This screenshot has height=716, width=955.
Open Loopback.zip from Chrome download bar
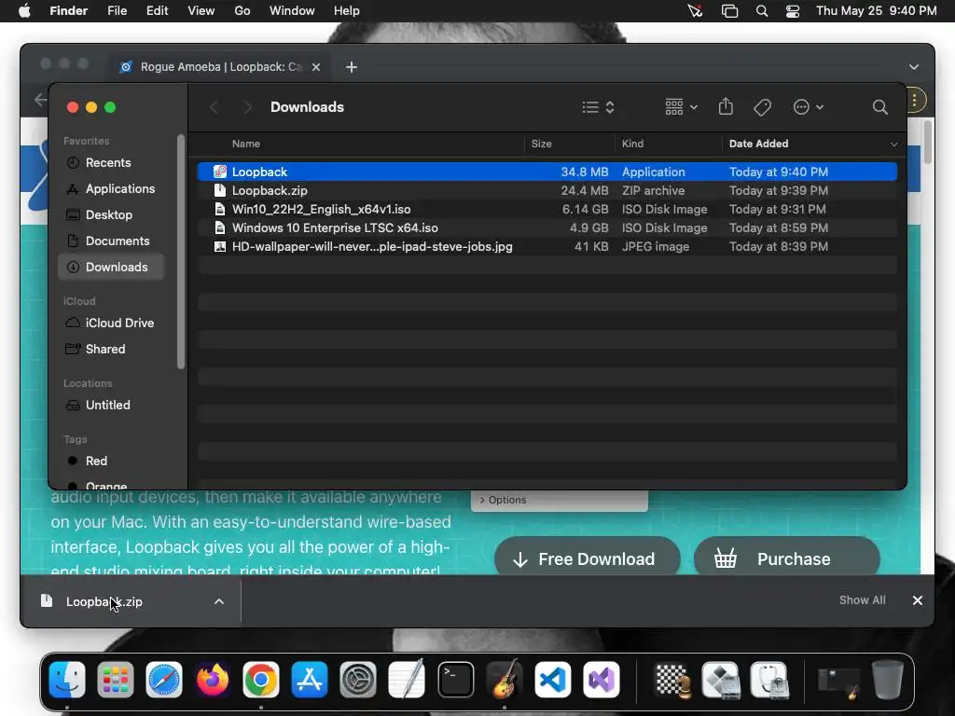tap(104, 601)
